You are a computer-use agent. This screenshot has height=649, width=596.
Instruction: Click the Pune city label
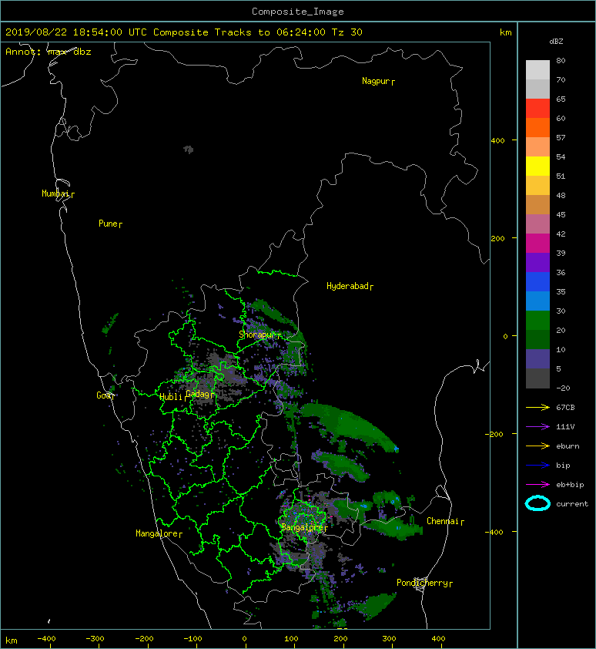click(108, 224)
